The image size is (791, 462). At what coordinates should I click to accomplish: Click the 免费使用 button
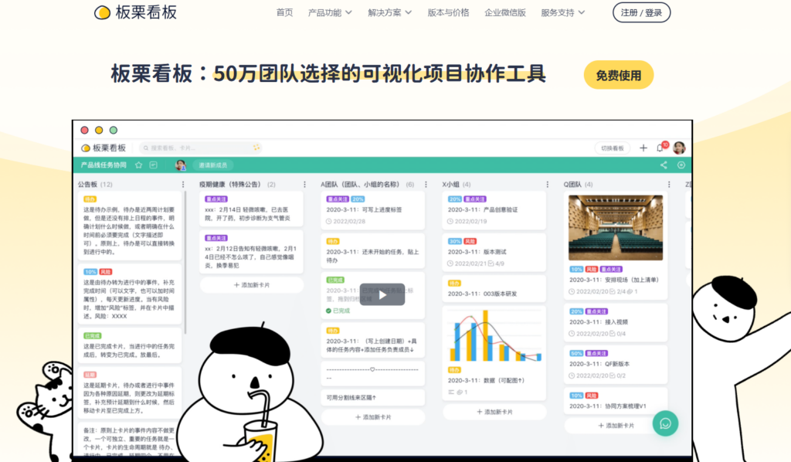point(618,75)
